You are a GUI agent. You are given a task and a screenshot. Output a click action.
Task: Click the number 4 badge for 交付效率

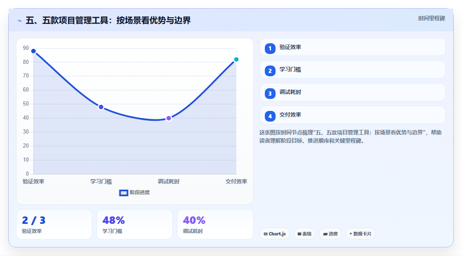coord(270,116)
